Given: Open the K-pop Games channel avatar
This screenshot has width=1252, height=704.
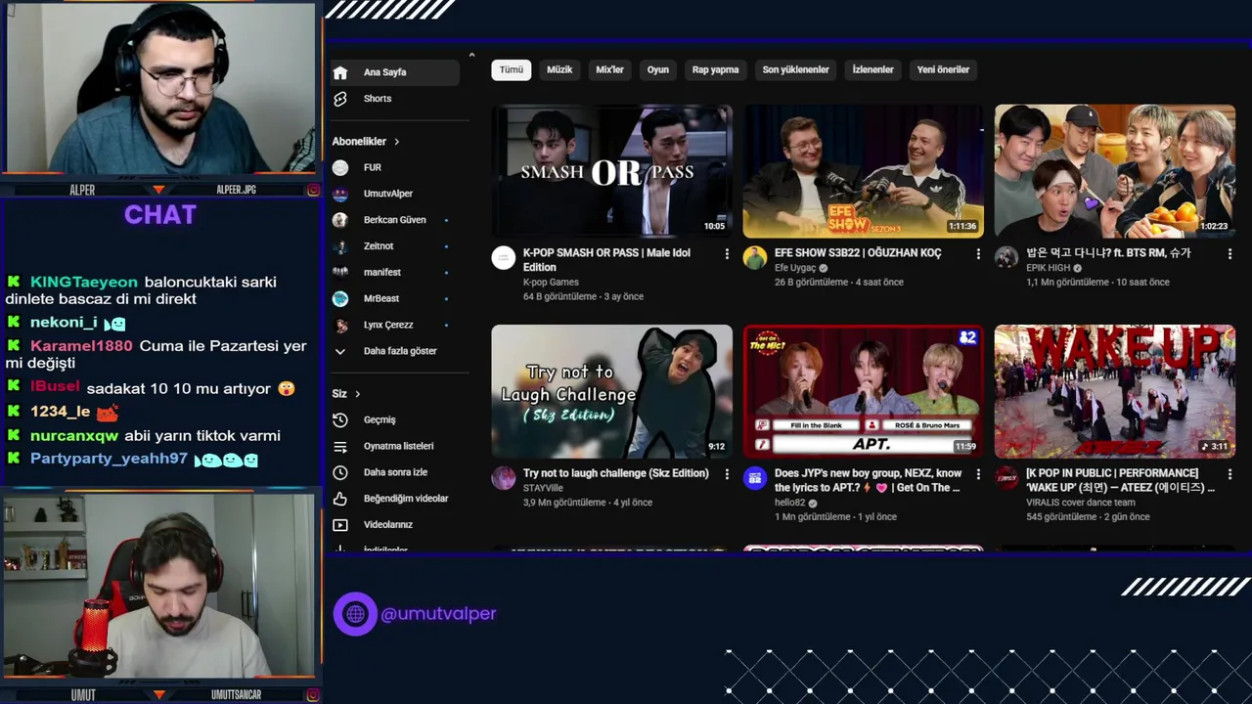Looking at the screenshot, I should coord(503,258).
